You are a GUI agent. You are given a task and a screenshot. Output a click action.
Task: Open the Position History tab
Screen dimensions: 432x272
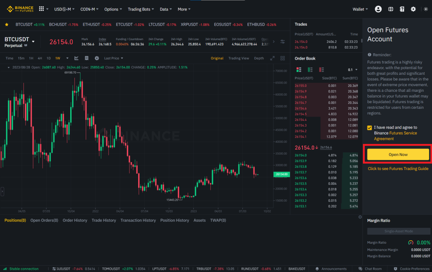[175, 220]
